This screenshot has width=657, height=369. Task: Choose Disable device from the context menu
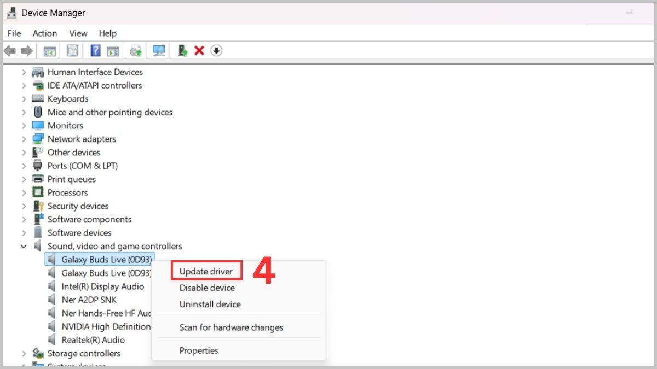click(207, 288)
